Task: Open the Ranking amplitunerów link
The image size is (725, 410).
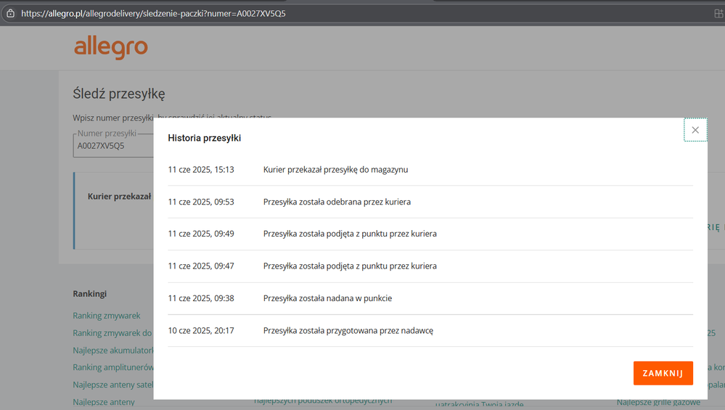Action: pyautogui.click(x=112, y=367)
